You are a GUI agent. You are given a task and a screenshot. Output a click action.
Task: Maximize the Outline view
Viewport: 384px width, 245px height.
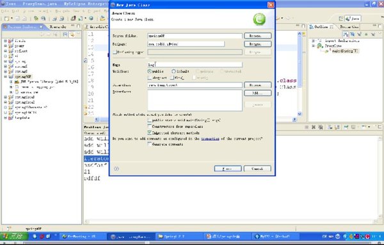[380, 26]
